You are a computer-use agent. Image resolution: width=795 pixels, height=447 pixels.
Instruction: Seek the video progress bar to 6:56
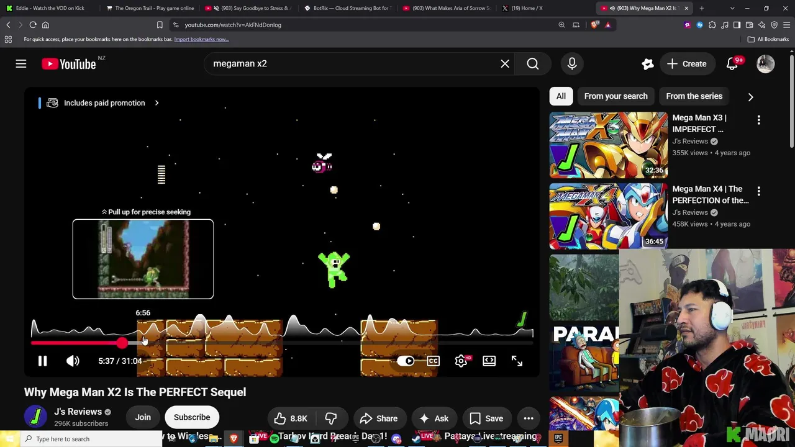click(x=143, y=343)
